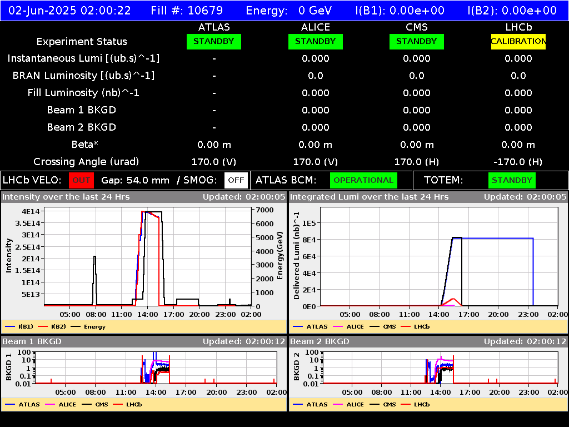Click the I(B1) legend entry in Intensity chart
569x427 pixels.
[19, 326]
